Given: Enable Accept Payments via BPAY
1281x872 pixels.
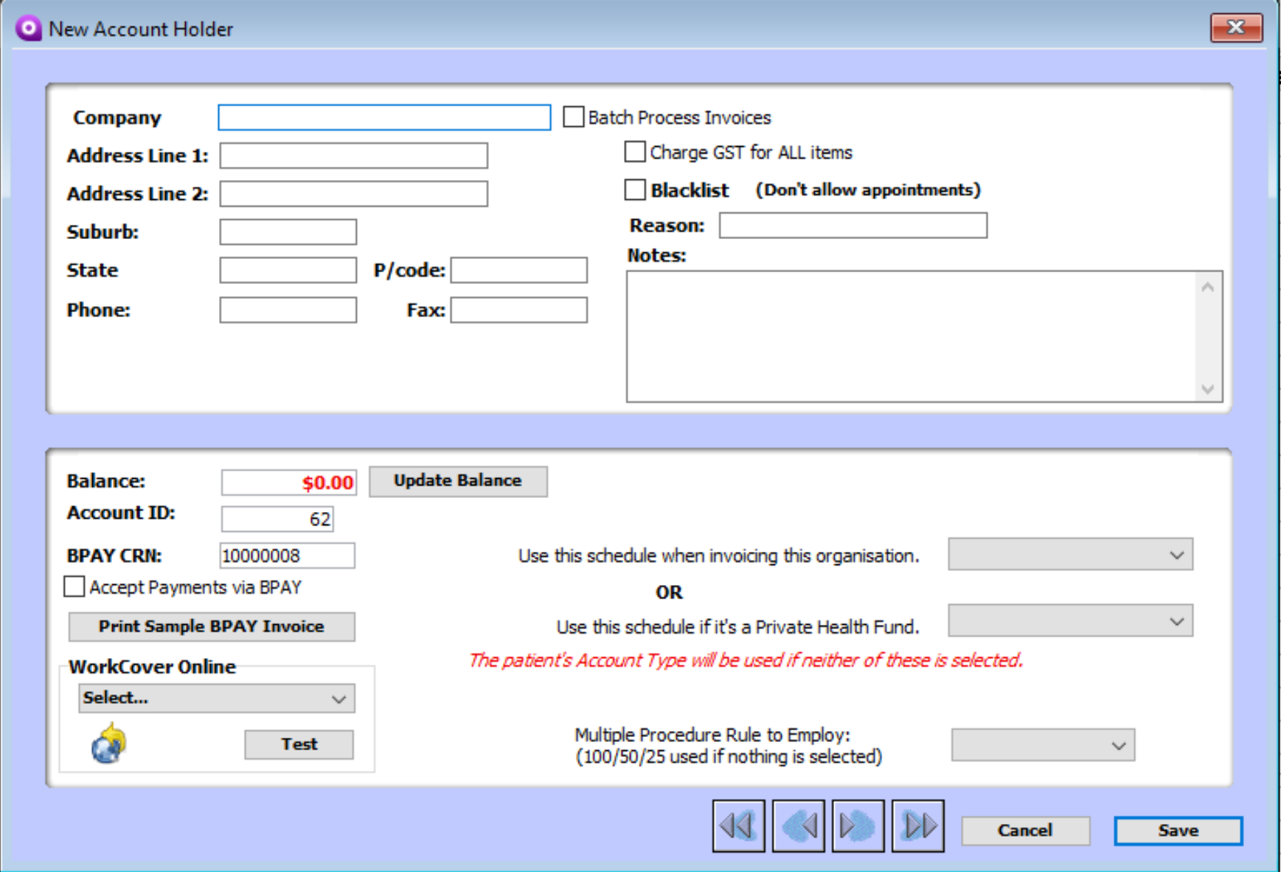Looking at the screenshot, I should (x=74, y=586).
